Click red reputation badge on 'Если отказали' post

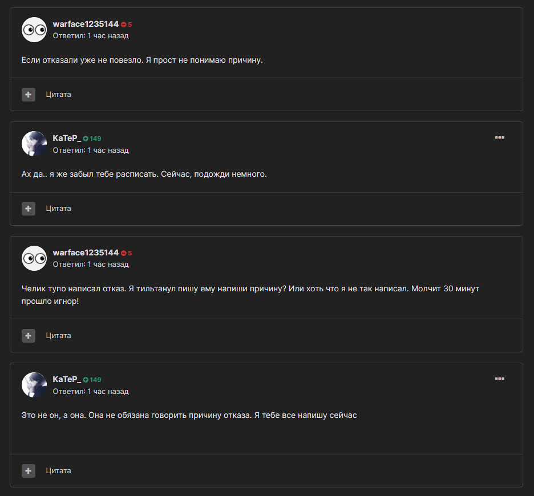[126, 25]
